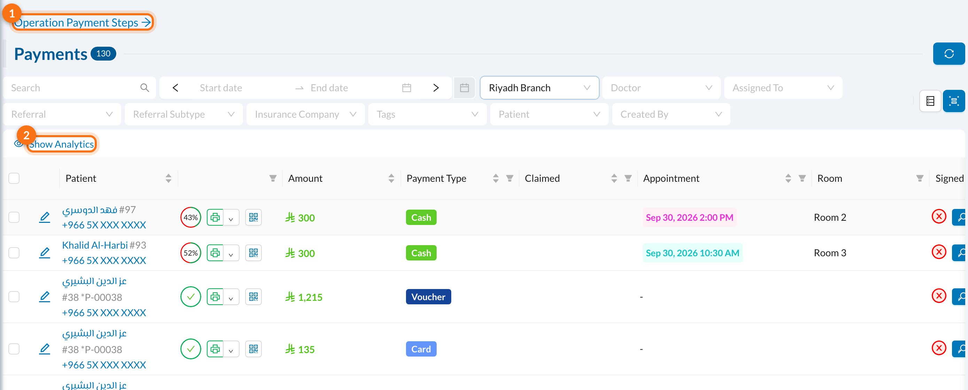Sort by the Amount column
Image resolution: width=968 pixels, height=390 pixels.
[391, 179]
